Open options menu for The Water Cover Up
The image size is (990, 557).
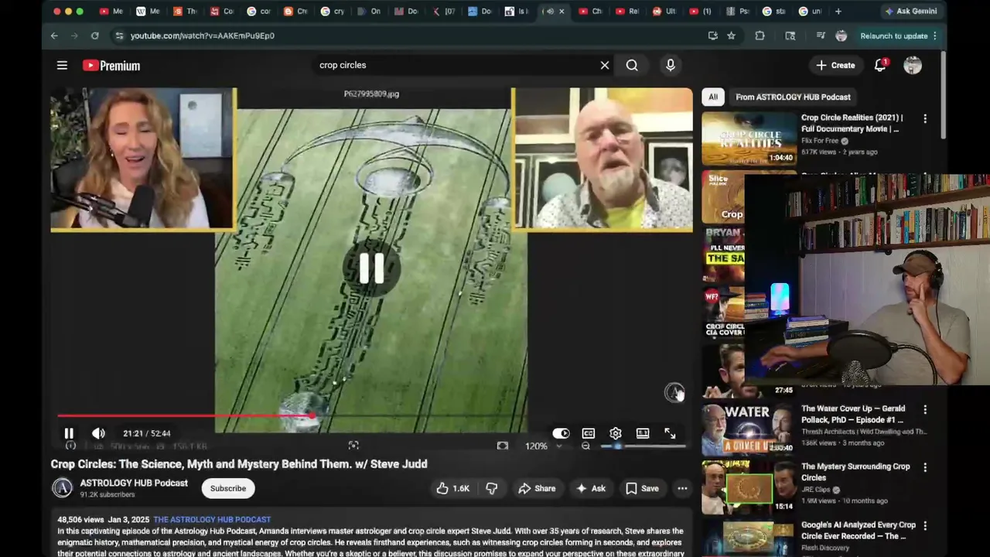pyautogui.click(x=925, y=410)
